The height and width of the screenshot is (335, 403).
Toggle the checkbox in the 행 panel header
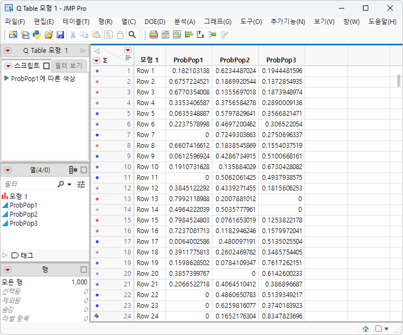pyautogui.click(x=84, y=269)
